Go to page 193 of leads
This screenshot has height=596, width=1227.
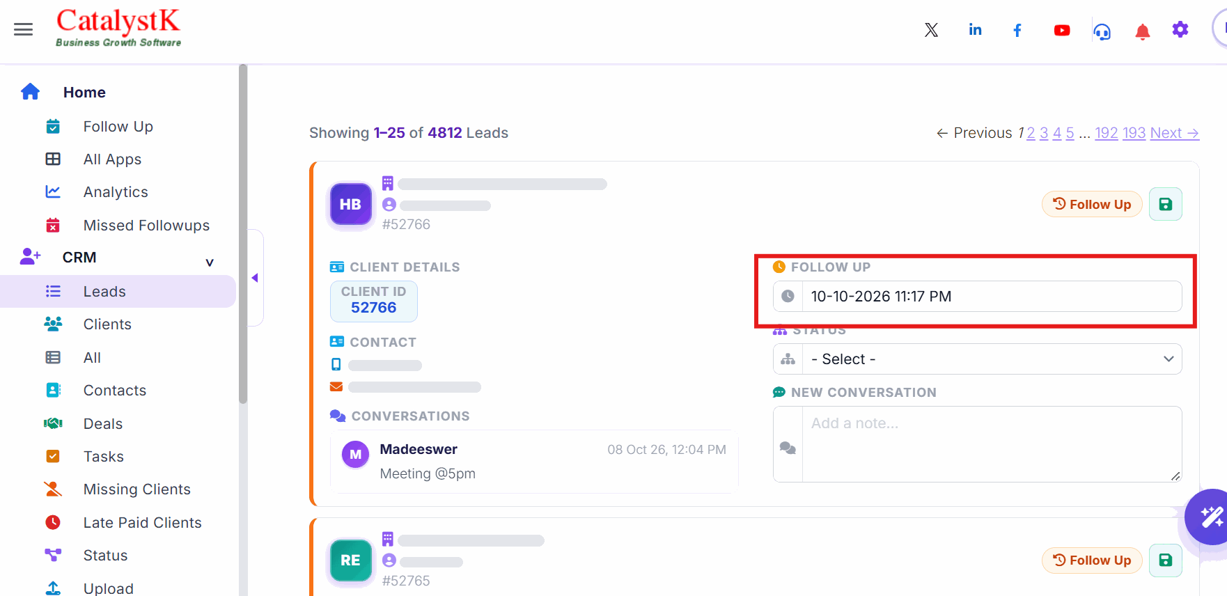pos(1134,133)
